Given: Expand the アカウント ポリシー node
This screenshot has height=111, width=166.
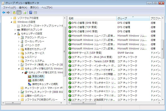Looking at the screenshot, I should tap(19, 37).
